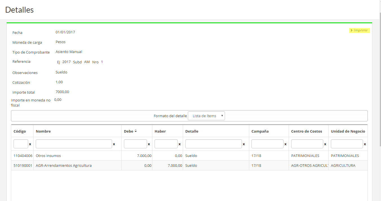Clear the Campaña filter with its x
Viewport: 381px width, 201px height.
pyautogui.click(x=286, y=144)
